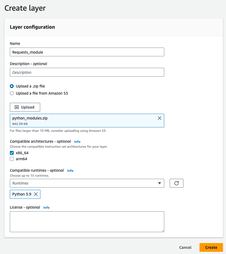
Task: Select the Upload a .zip file option
Action: (x=12, y=86)
